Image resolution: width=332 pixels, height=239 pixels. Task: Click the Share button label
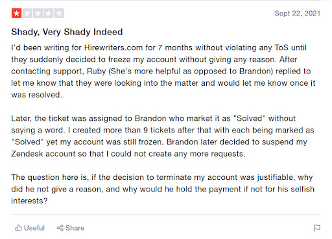point(75,228)
